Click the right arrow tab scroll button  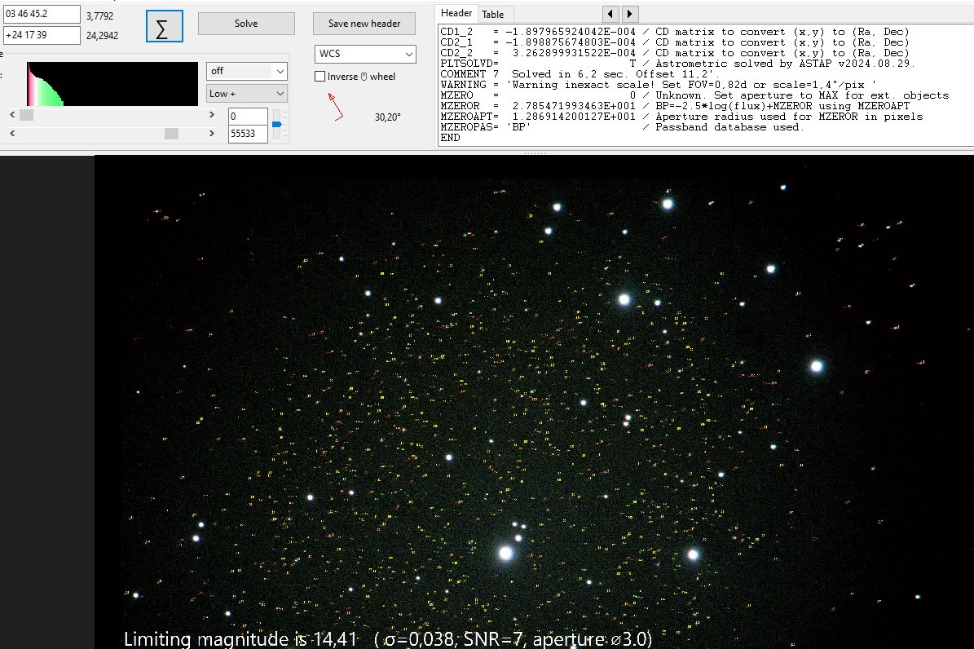[630, 14]
